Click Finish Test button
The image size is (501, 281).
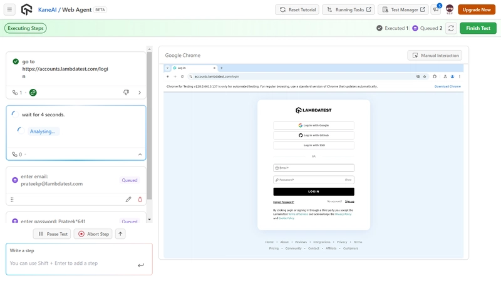tap(478, 28)
